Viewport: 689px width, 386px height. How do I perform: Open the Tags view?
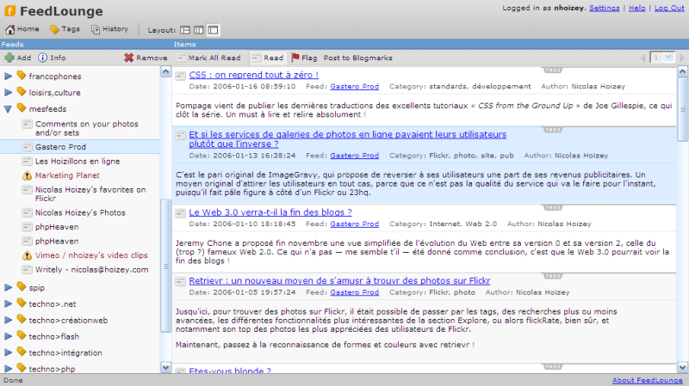pyautogui.click(x=65, y=29)
